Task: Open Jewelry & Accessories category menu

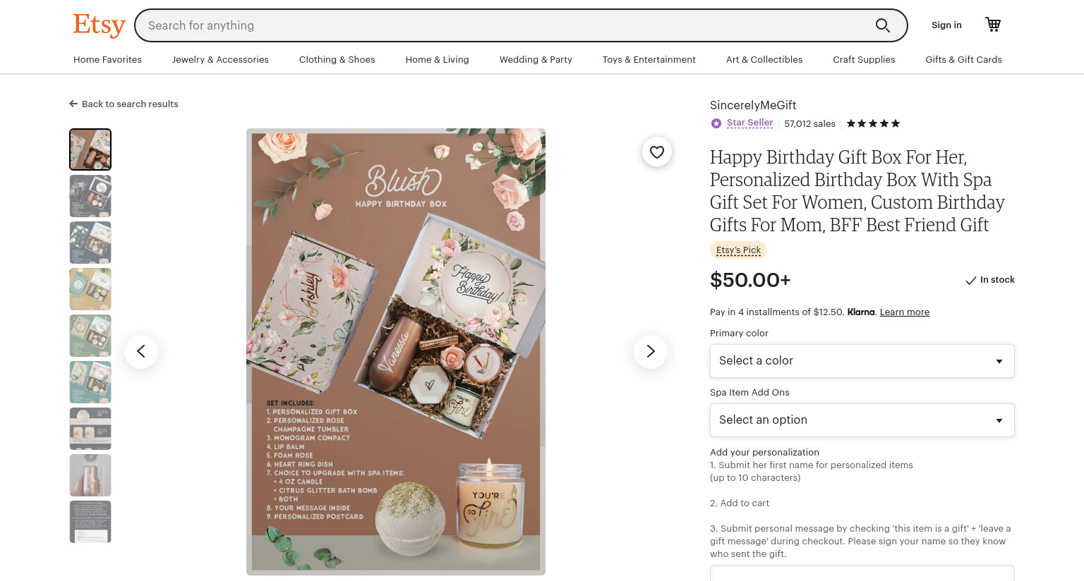Action: point(220,60)
